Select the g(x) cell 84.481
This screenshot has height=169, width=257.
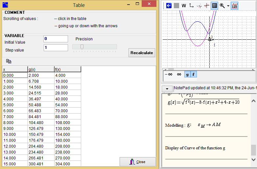(x=41, y=116)
